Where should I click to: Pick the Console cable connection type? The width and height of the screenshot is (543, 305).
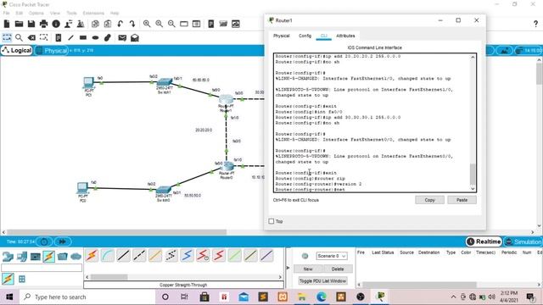(108, 256)
